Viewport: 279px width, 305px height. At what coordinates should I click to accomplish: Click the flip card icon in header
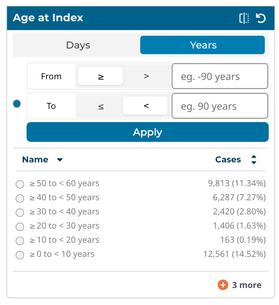pyautogui.click(x=244, y=18)
